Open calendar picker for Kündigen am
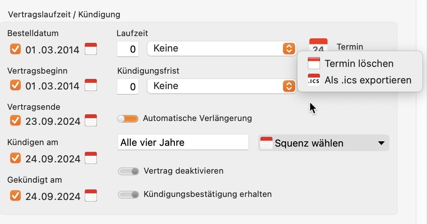This screenshot has width=427, height=224. pos(91,158)
